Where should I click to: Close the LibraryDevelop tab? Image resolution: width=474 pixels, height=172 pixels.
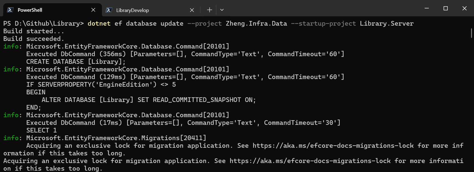pos(192,10)
